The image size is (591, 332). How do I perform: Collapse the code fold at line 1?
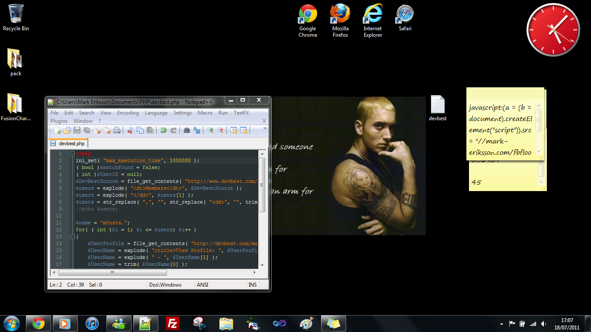click(x=72, y=153)
